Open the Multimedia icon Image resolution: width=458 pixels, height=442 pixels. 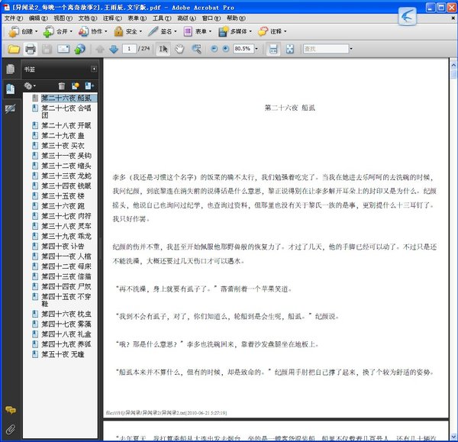223,31
